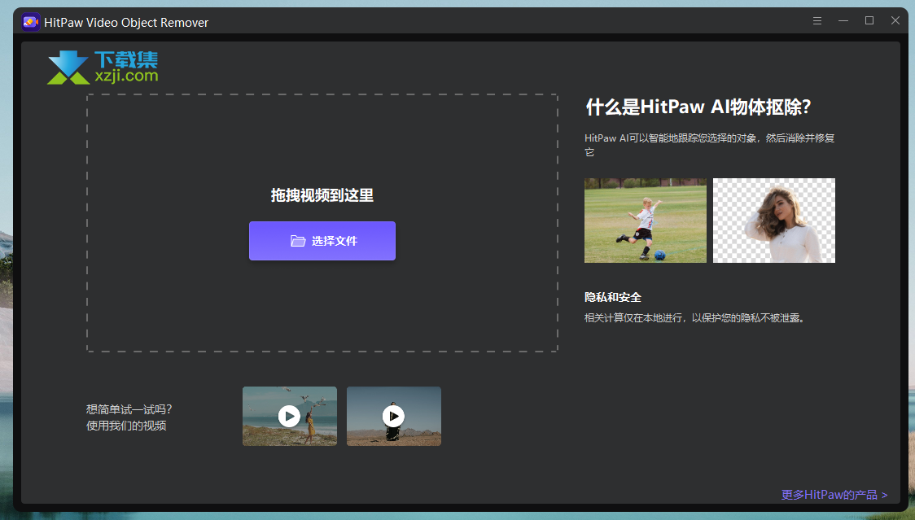Click the 想简单试一试吗? text
Screen dimensions: 915x520
click(129, 409)
